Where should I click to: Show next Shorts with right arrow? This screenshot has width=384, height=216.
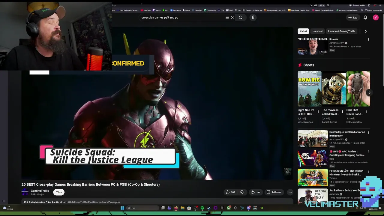(369, 92)
